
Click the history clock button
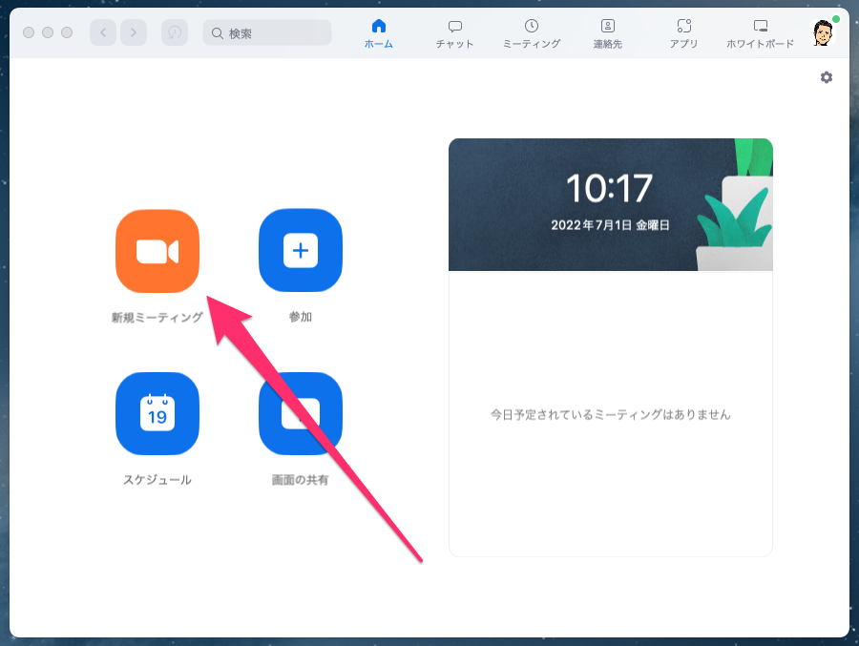[175, 32]
